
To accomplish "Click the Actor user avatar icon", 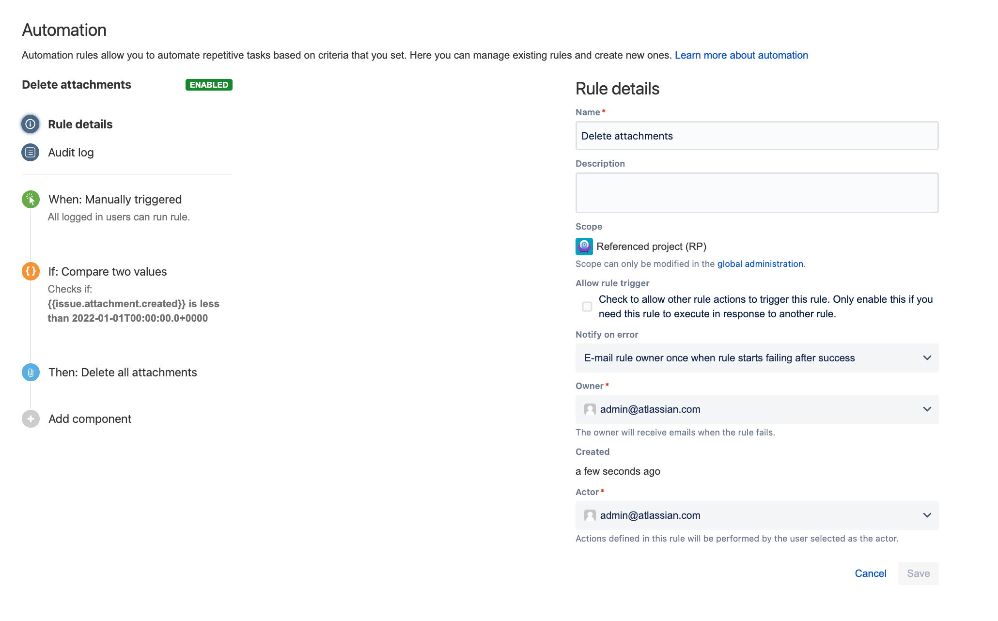I will click(590, 515).
